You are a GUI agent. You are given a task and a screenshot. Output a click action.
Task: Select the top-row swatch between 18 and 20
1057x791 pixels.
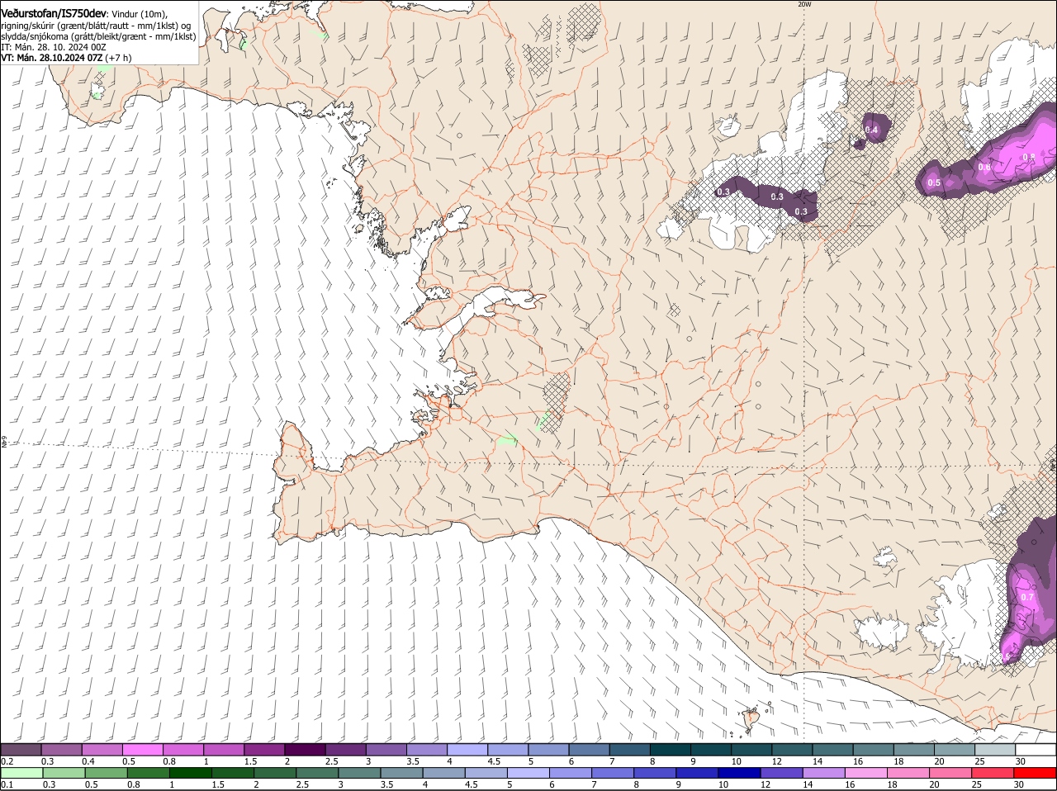(x=914, y=749)
